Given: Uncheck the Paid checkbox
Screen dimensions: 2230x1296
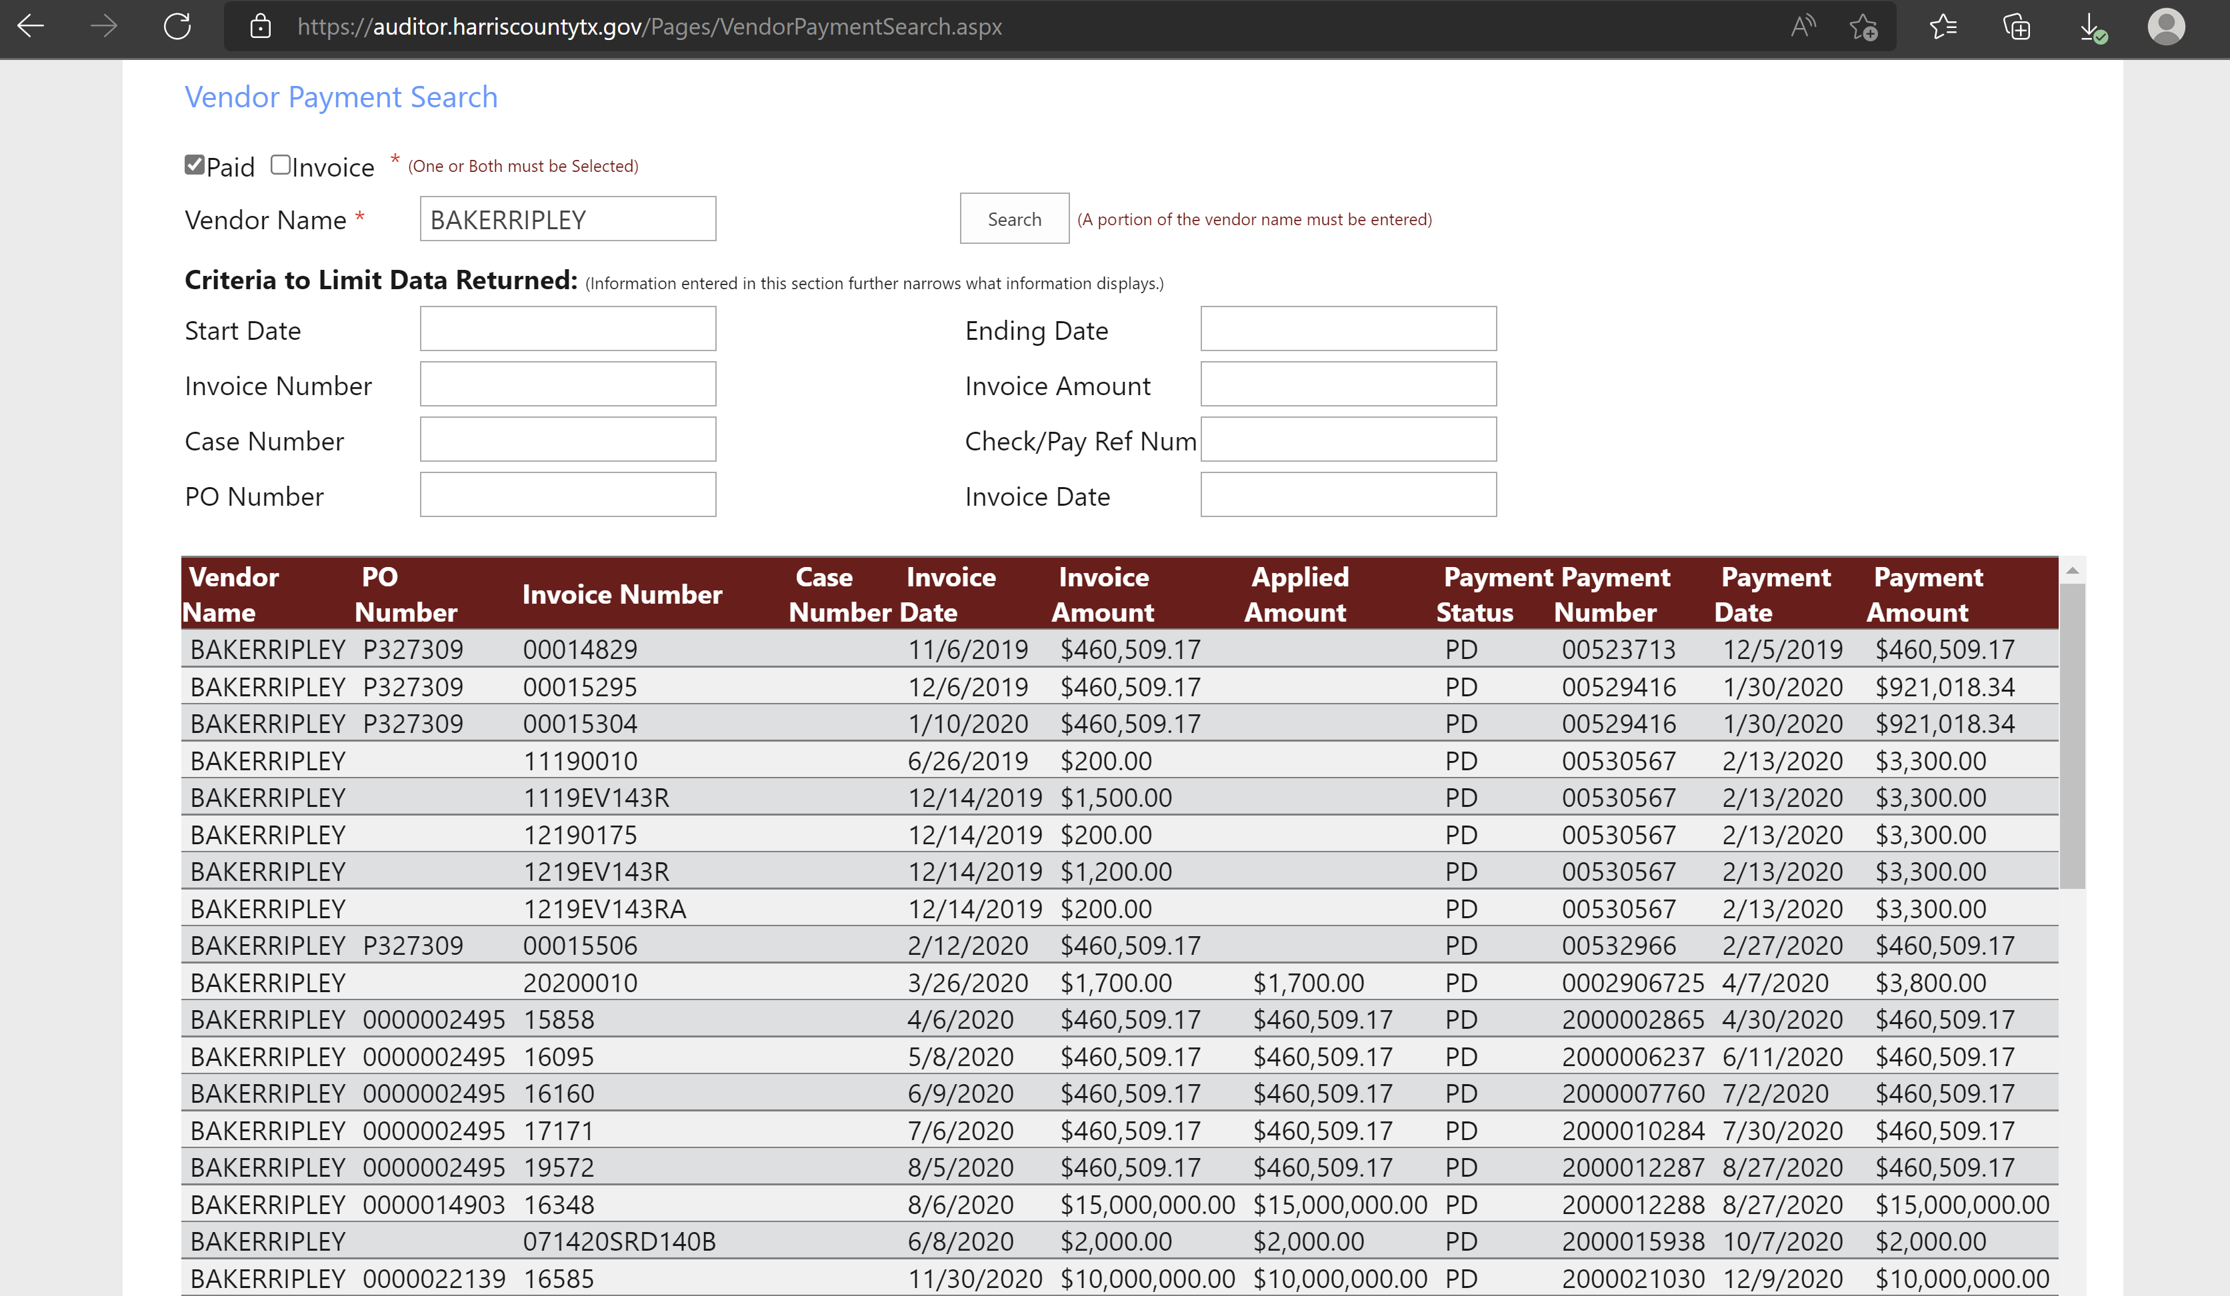Looking at the screenshot, I should (x=195, y=165).
